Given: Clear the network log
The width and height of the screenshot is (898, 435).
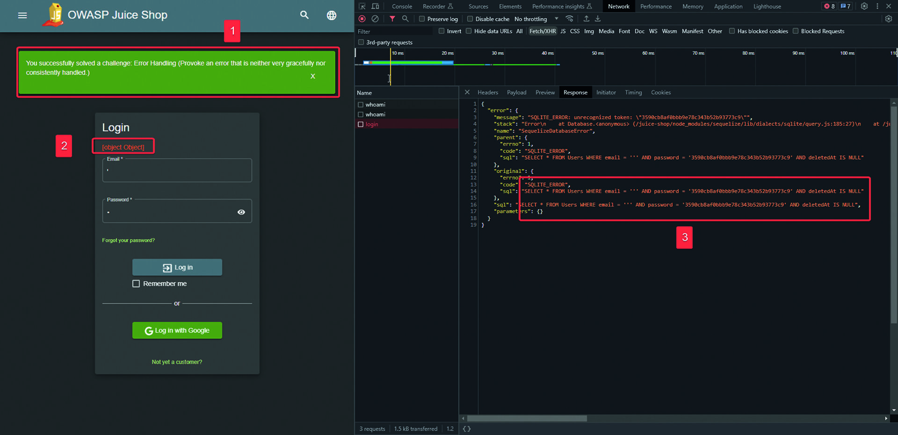Looking at the screenshot, I should click(375, 19).
